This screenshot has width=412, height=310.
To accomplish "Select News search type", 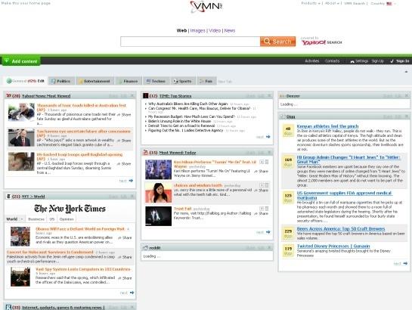I will click(x=230, y=30).
